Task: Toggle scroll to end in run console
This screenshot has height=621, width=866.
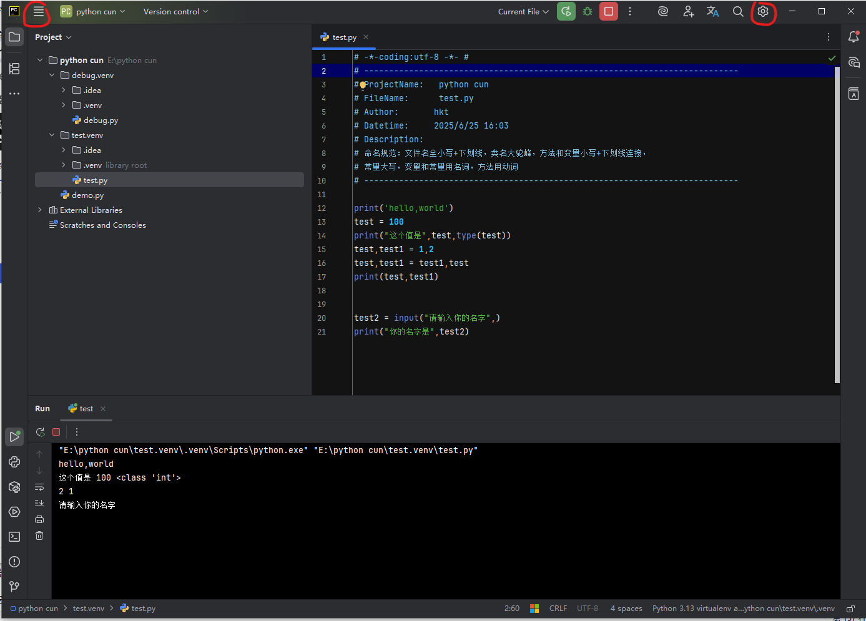Action: 39,503
